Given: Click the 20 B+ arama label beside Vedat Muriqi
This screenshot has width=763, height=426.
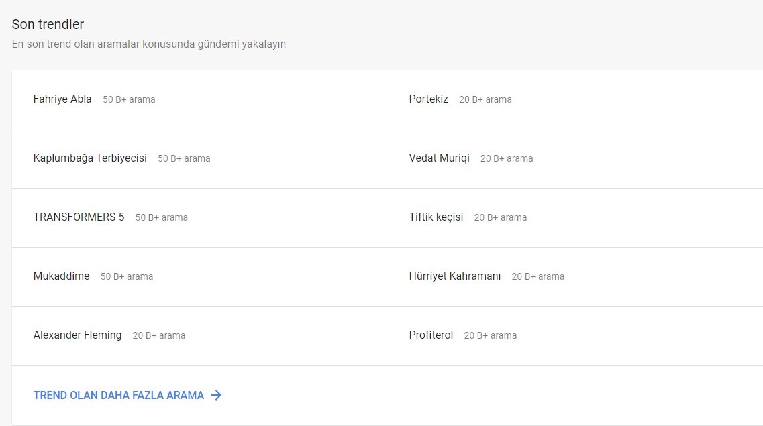Looking at the screenshot, I should (507, 158).
